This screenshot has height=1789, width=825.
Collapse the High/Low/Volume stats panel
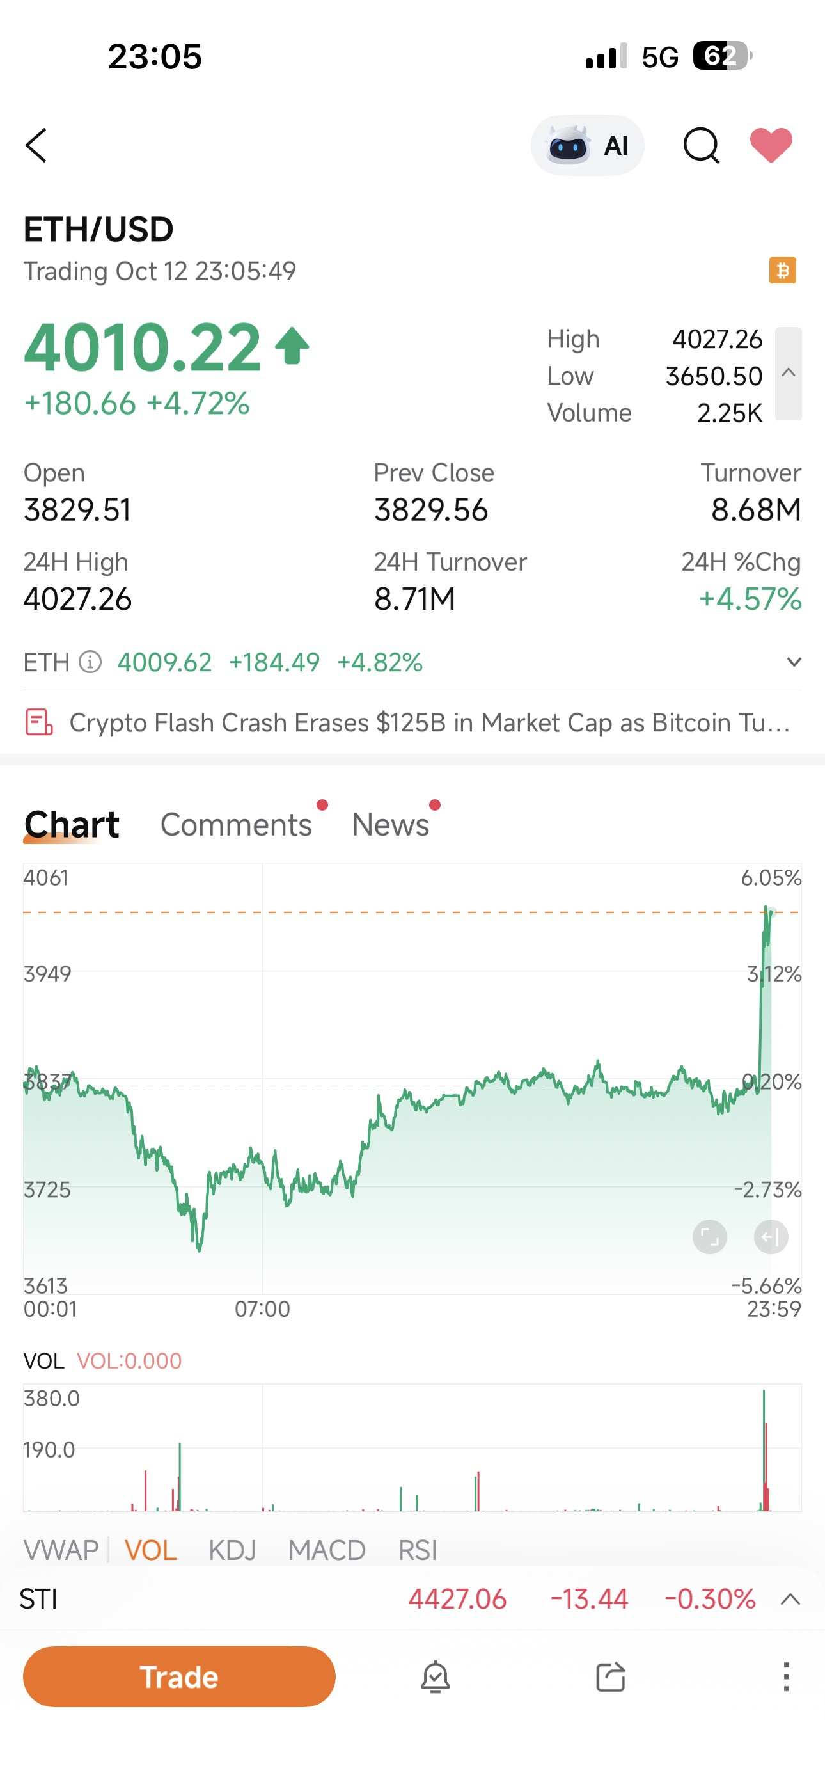click(788, 374)
